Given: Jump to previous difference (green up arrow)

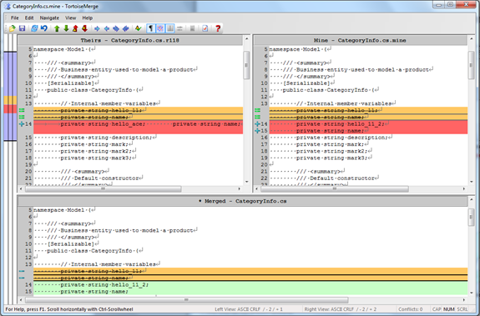Looking at the screenshot, I should tap(57, 28).
